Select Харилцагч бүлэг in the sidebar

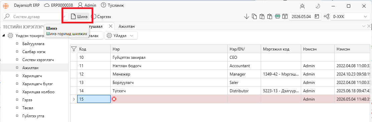(x=37, y=84)
